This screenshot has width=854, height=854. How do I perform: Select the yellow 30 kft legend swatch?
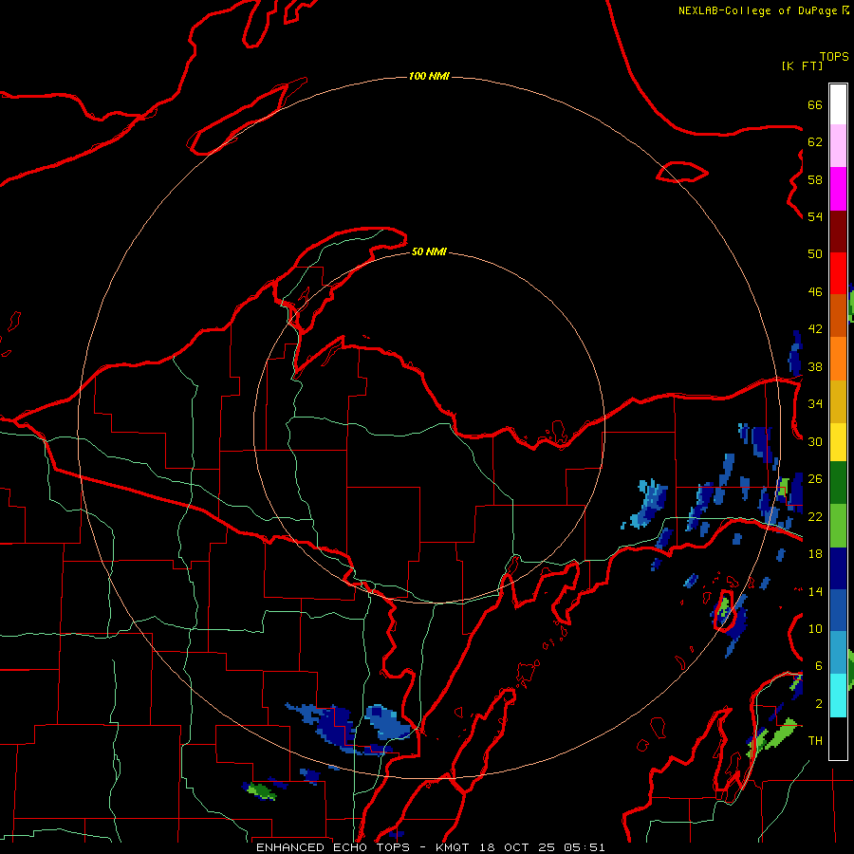[x=838, y=441]
